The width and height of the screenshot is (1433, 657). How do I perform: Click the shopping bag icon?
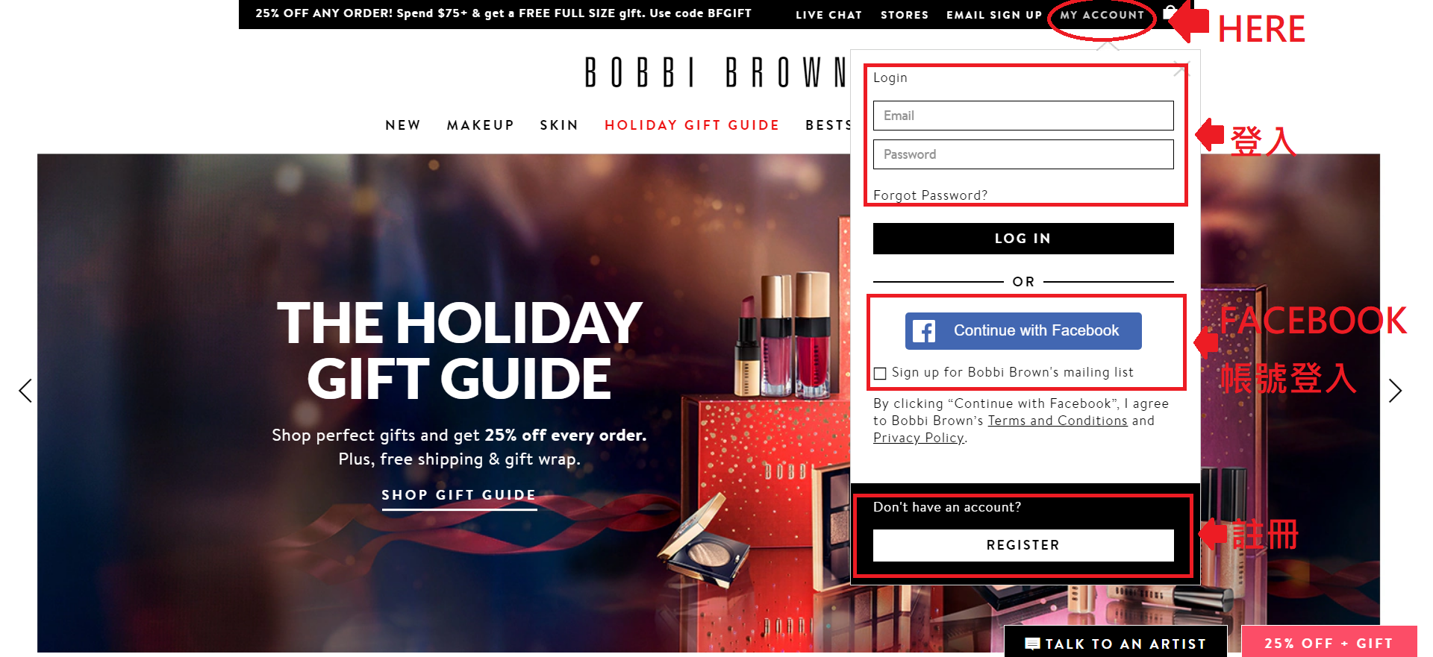coord(1170,12)
